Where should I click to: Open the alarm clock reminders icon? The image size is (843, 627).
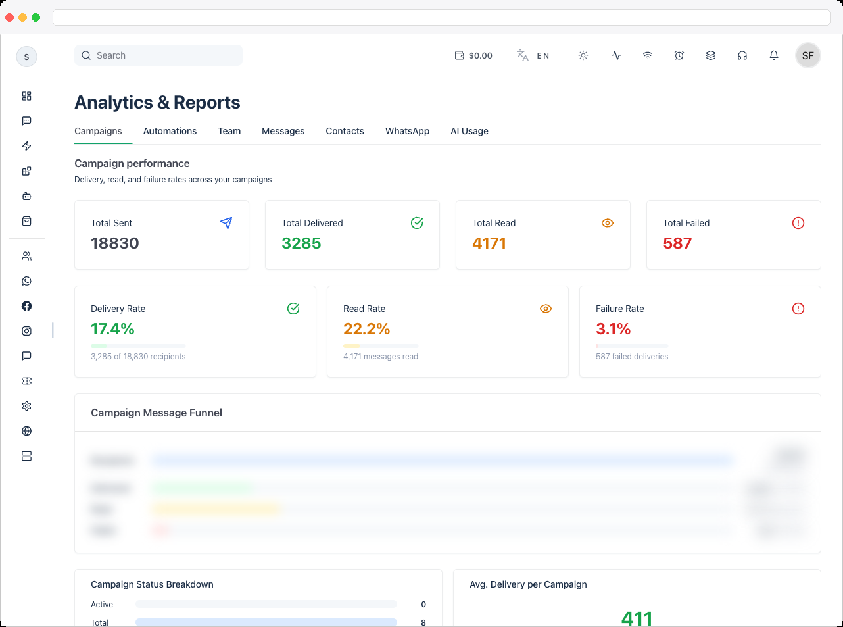tap(679, 55)
